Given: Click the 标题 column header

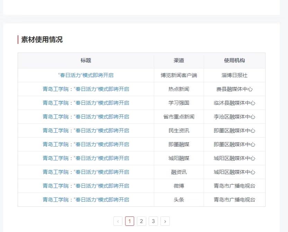Looking at the screenshot, I should click(x=86, y=61).
